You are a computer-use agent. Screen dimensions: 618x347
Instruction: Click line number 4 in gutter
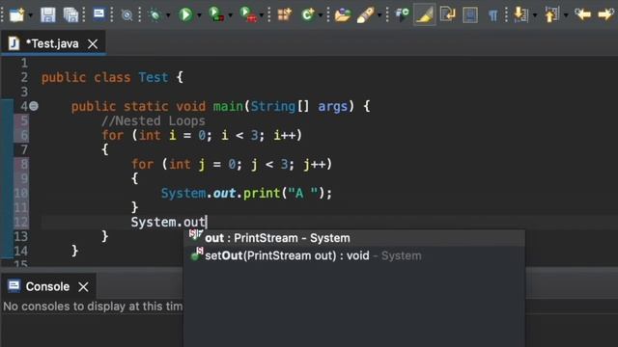(x=23, y=106)
